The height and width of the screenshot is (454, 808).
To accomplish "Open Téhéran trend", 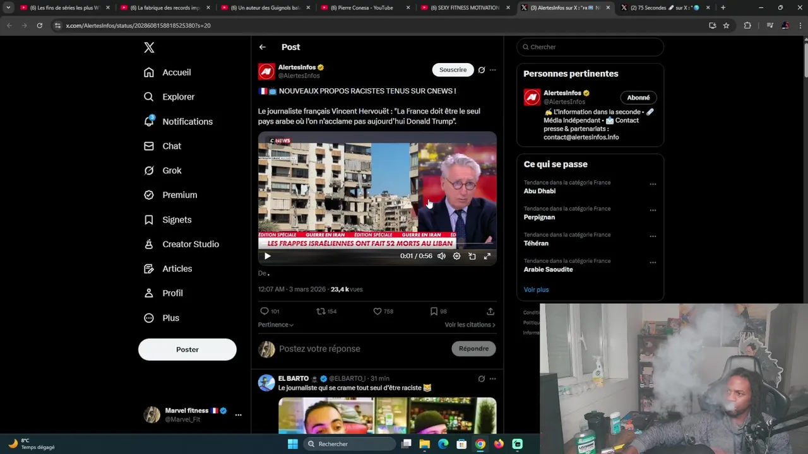I will (536, 243).
